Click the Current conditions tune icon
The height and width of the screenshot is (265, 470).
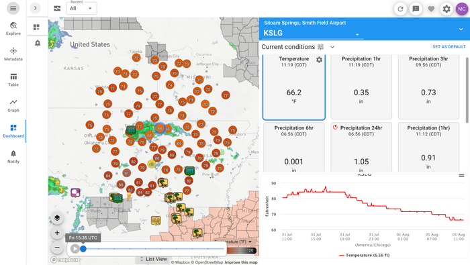point(321,47)
